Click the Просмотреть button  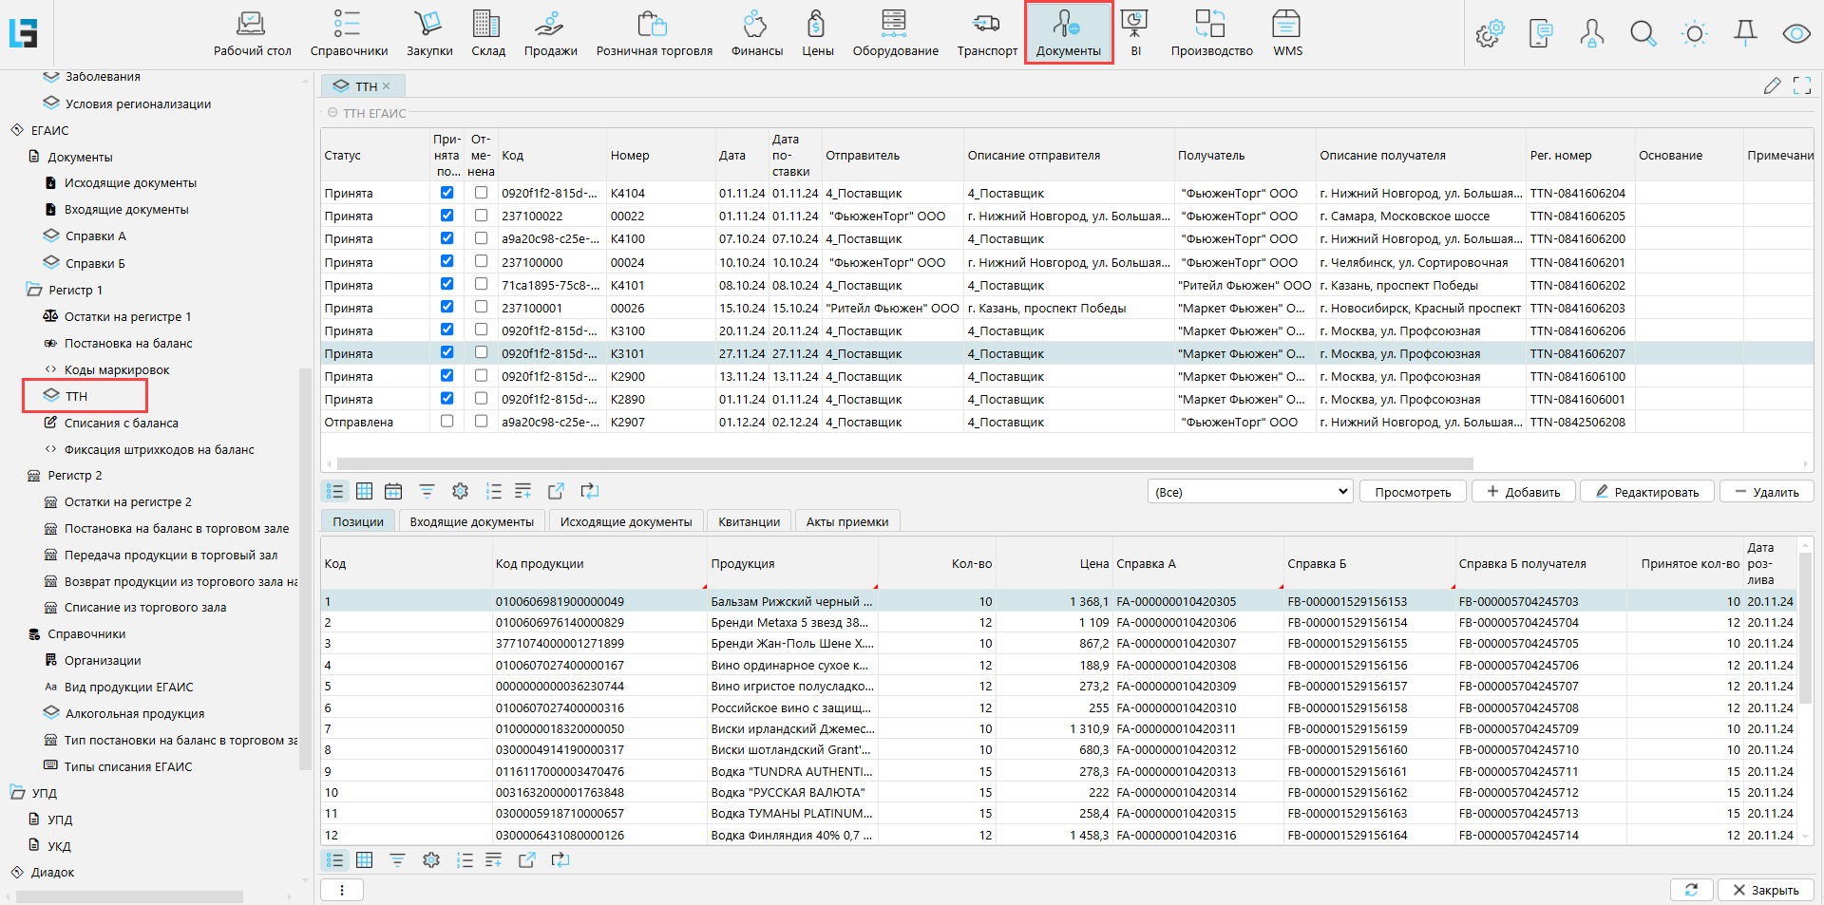(x=1412, y=492)
